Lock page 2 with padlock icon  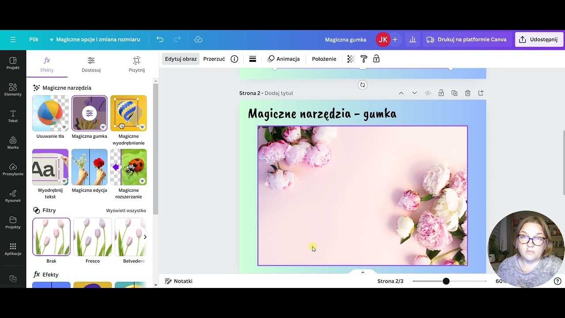click(x=441, y=93)
